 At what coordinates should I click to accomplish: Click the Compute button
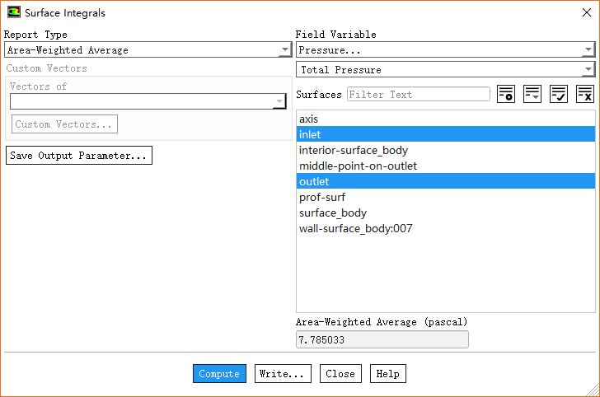tap(219, 374)
